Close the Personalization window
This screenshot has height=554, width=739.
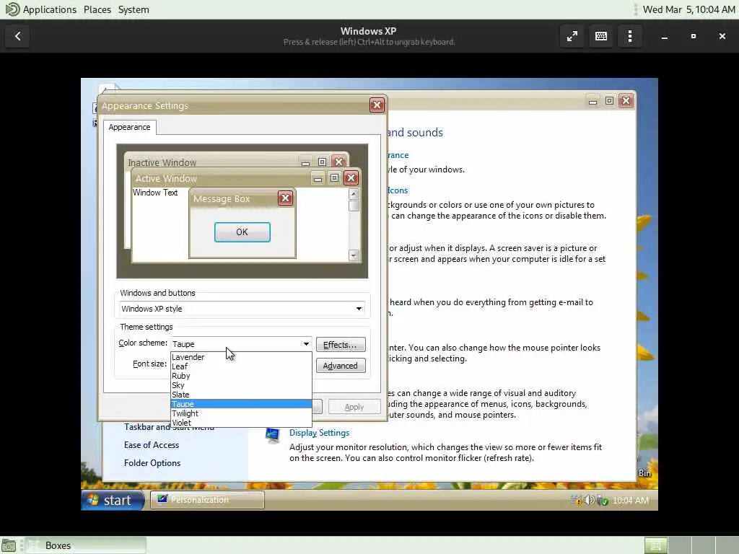click(x=626, y=101)
